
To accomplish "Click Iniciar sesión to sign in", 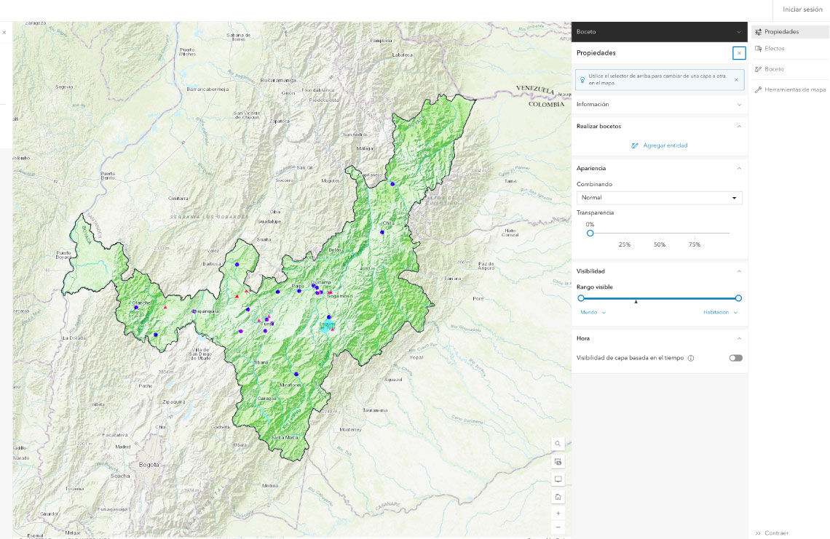I will point(802,9).
